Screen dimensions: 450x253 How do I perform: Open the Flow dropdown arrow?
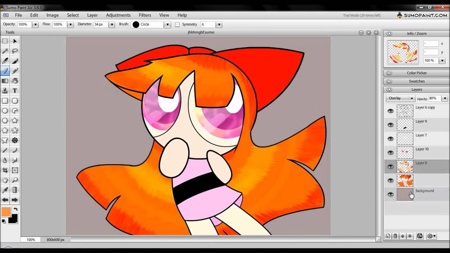click(x=70, y=25)
